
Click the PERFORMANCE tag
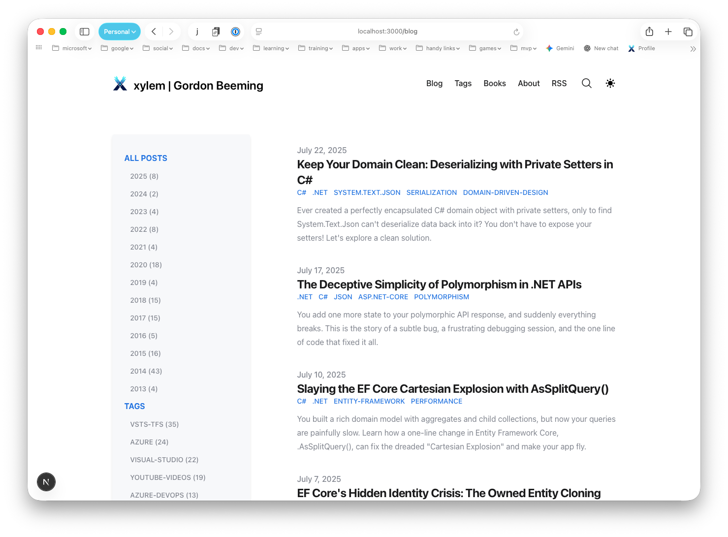click(x=437, y=401)
